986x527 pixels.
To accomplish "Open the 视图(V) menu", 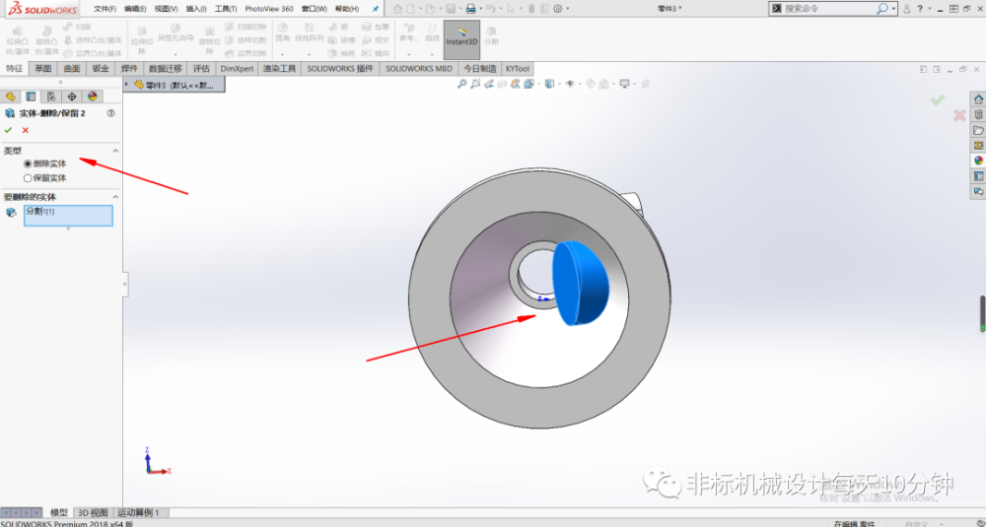I will [166, 9].
